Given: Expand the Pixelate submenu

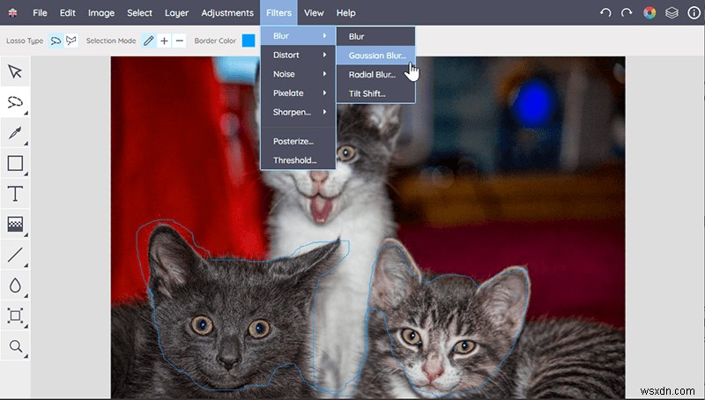Looking at the screenshot, I should [298, 93].
